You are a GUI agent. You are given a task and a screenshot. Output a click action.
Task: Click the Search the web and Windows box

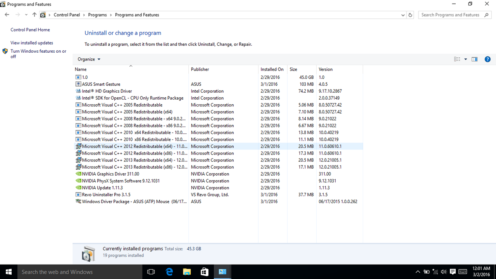(80, 272)
